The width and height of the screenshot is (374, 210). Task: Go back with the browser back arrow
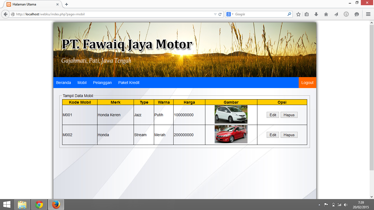(x=5, y=14)
